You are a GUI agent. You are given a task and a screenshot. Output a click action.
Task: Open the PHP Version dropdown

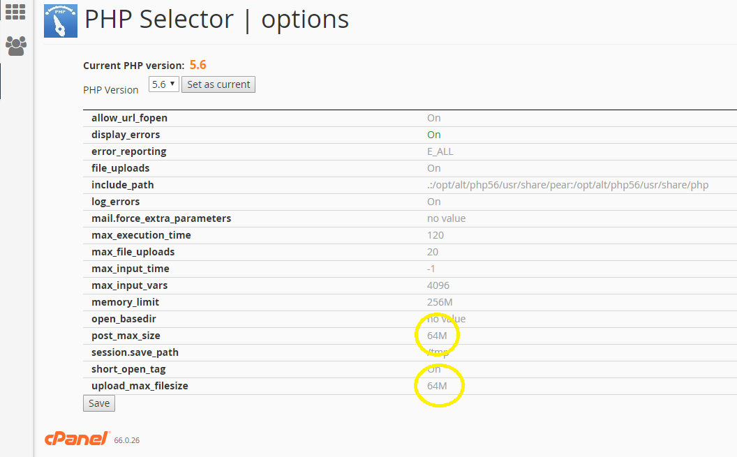(163, 84)
